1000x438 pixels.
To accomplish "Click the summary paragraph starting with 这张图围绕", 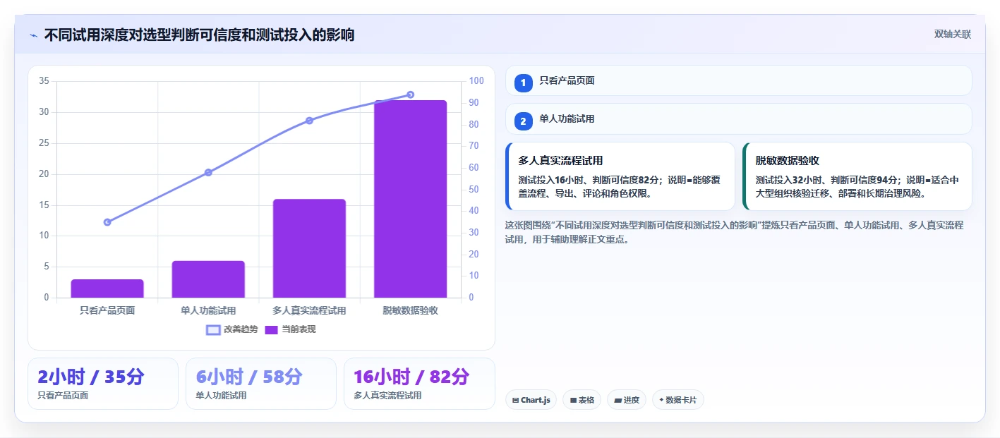I will tap(734, 232).
